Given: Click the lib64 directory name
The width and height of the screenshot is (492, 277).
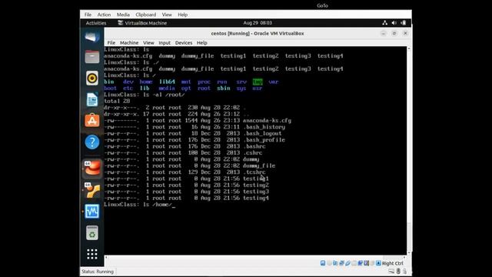Looking at the screenshot, I should (x=167, y=82).
